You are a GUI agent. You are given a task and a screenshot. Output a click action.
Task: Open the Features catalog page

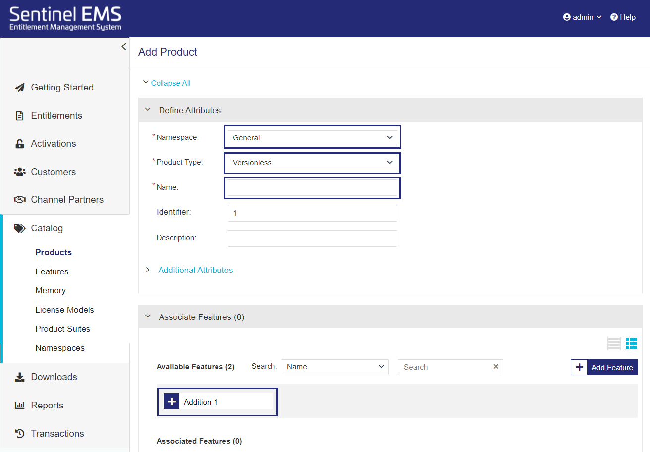tap(52, 271)
